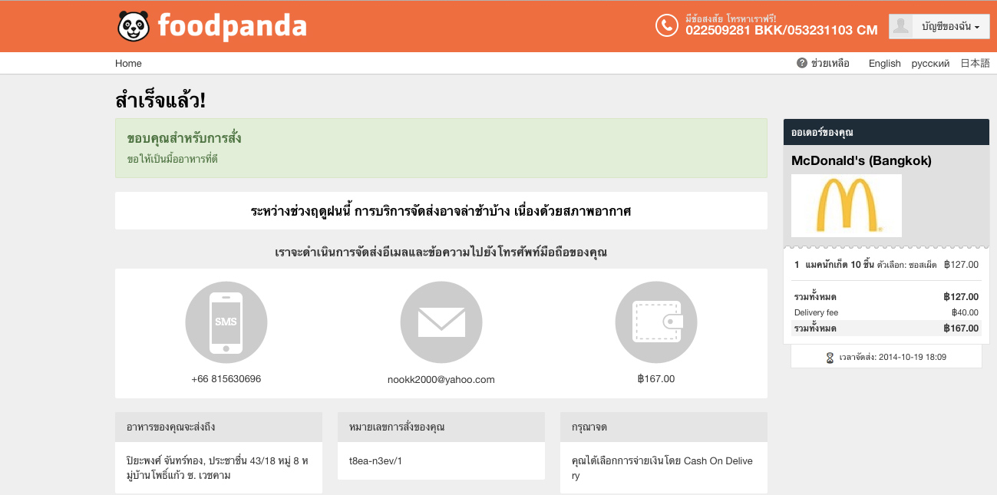997x495 pixels.
Task: Click the phone call icon in header
Action: [x=666, y=25]
